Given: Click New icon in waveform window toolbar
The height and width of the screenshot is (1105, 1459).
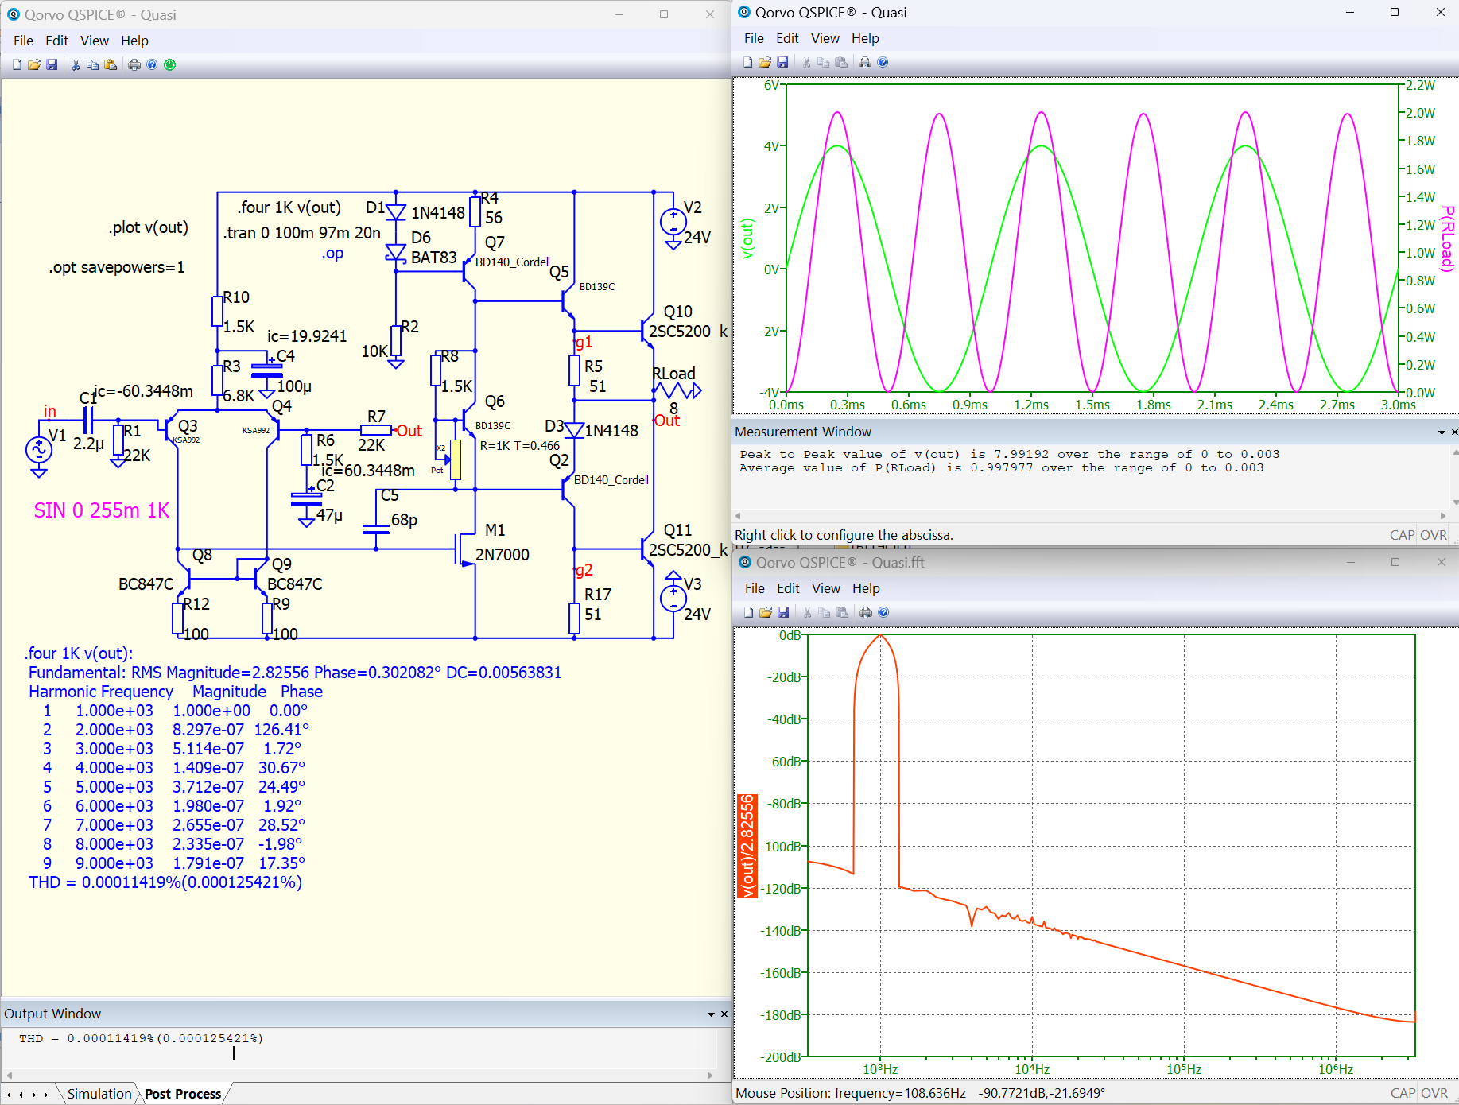Looking at the screenshot, I should 747,62.
